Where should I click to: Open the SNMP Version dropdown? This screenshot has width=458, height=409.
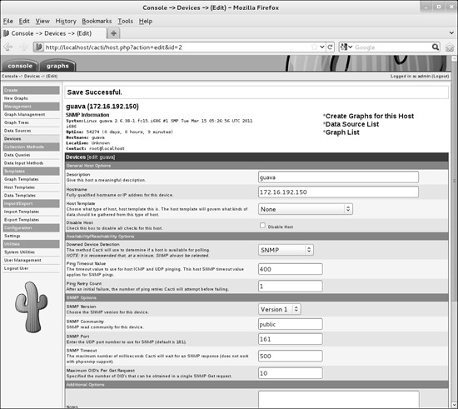click(279, 309)
